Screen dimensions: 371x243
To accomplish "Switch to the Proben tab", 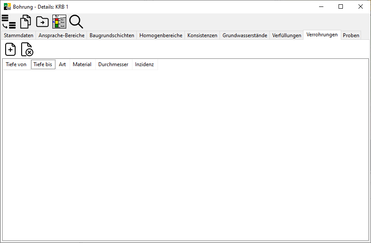I will click(351, 35).
